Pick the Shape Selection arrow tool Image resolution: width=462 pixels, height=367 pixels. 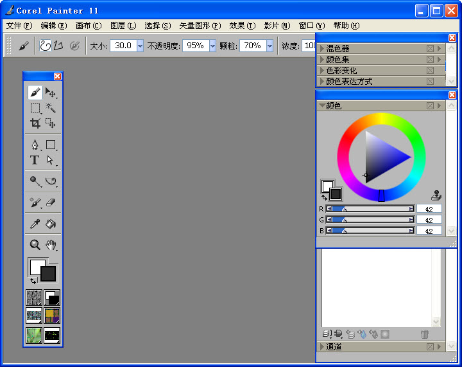pyautogui.click(x=51, y=160)
